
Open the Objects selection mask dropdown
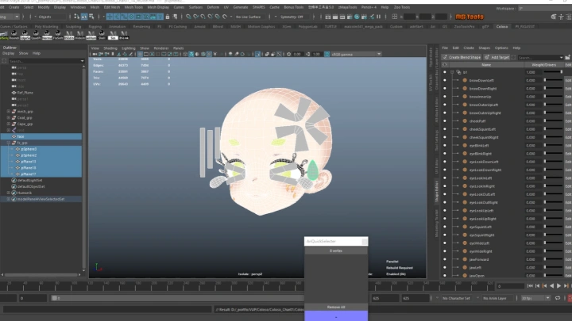(50, 17)
